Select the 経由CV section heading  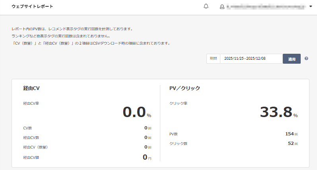(x=31, y=88)
